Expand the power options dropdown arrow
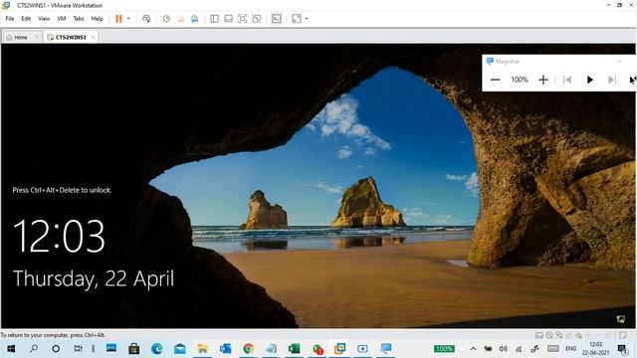This screenshot has width=637, height=358. [128, 19]
